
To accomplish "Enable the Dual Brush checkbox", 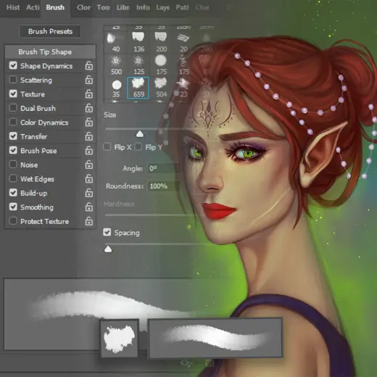I will click(13, 108).
